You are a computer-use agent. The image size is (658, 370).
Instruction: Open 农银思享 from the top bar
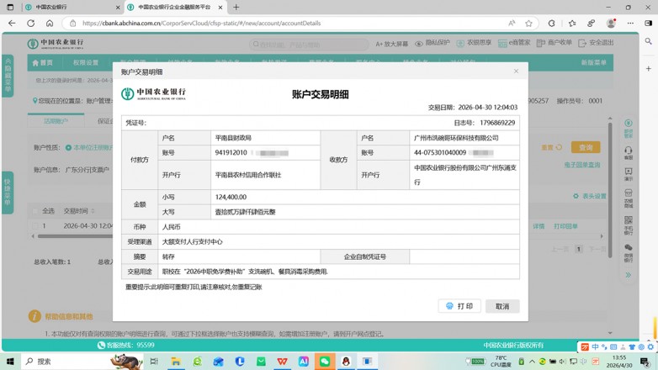pos(474,43)
